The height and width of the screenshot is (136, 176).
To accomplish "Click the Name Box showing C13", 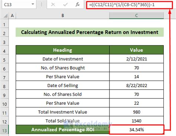I will (19, 4).
